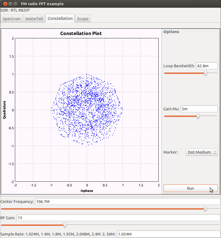Maximize the FM radio window

click(15, 4)
